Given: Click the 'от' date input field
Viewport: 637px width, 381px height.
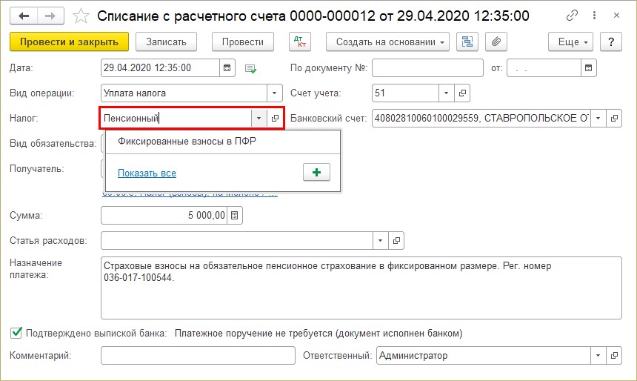Looking at the screenshot, I should tap(544, 68).
